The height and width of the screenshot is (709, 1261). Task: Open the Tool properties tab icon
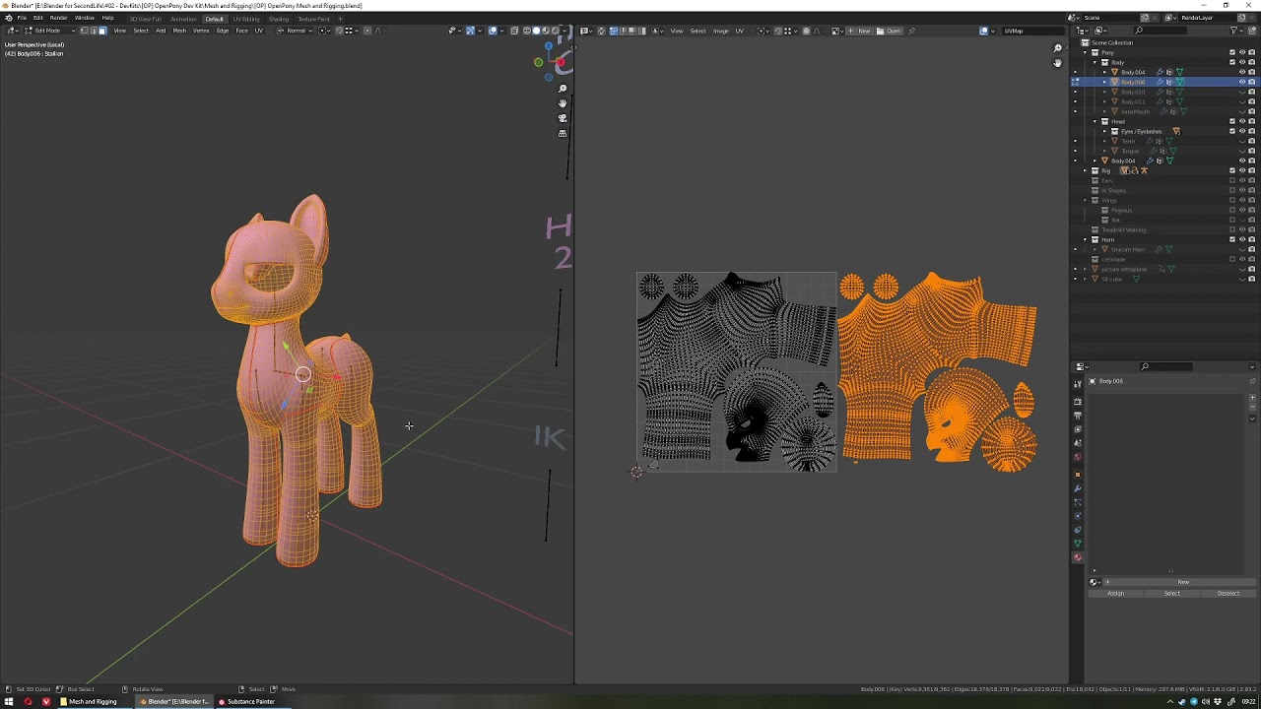1078,384
